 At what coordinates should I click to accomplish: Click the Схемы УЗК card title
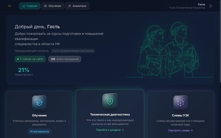180,115
